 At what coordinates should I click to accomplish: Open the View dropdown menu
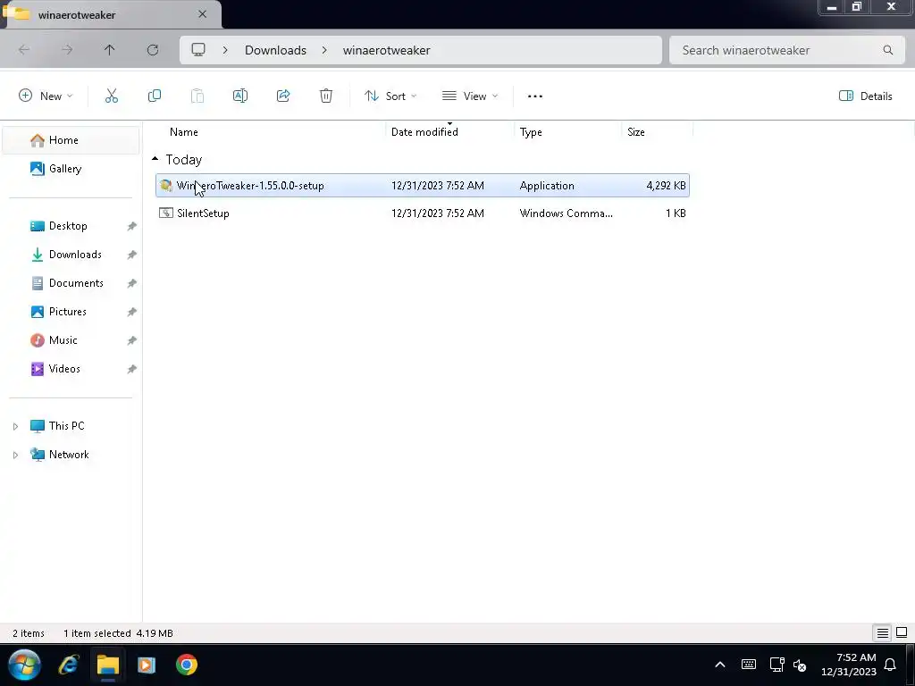coord(470,96)
